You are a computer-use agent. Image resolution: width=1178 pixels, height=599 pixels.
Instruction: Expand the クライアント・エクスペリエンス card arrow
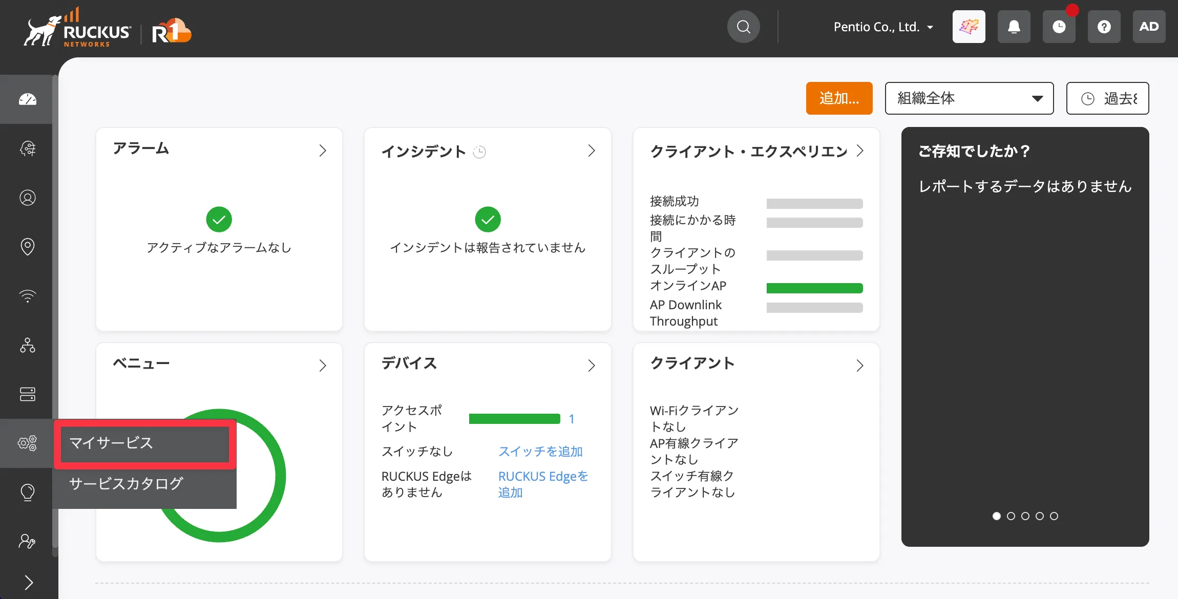[860, 151]
